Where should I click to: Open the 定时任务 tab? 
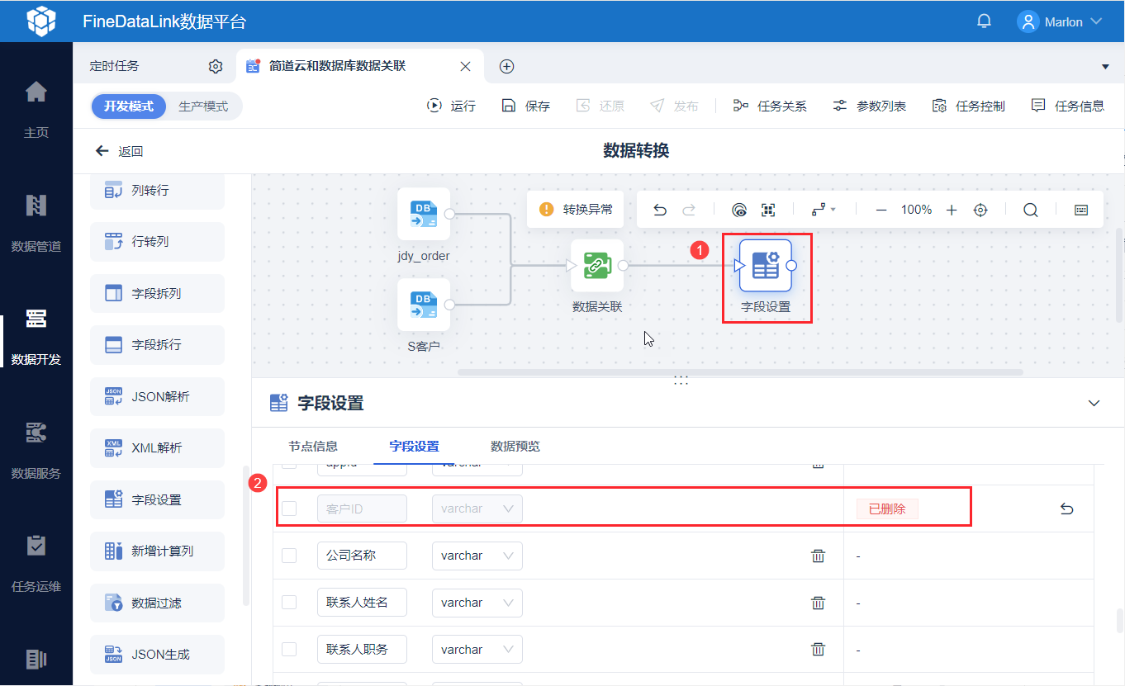(x=115, y=66)
